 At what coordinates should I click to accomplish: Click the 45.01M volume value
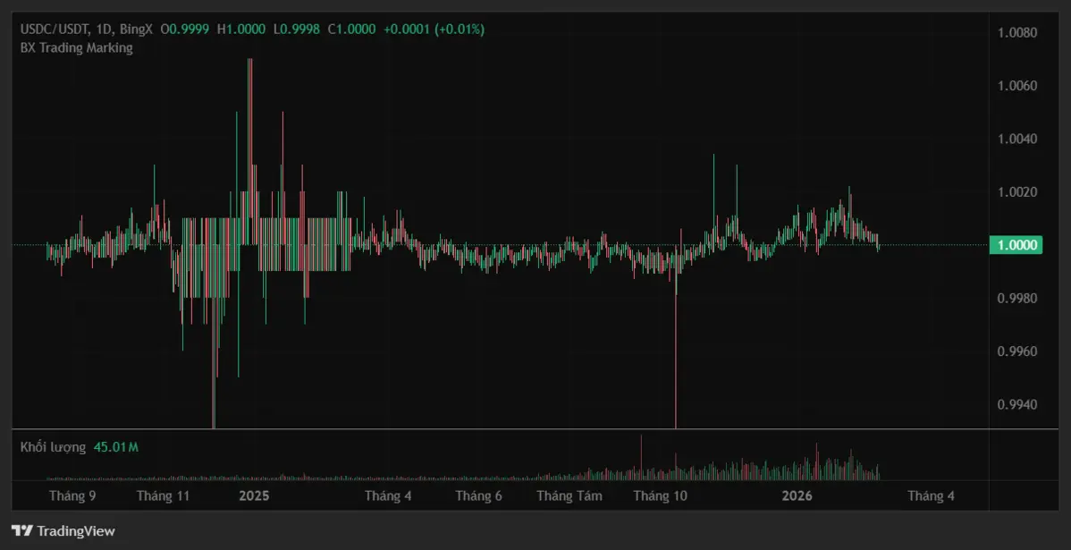click(116, 447)
